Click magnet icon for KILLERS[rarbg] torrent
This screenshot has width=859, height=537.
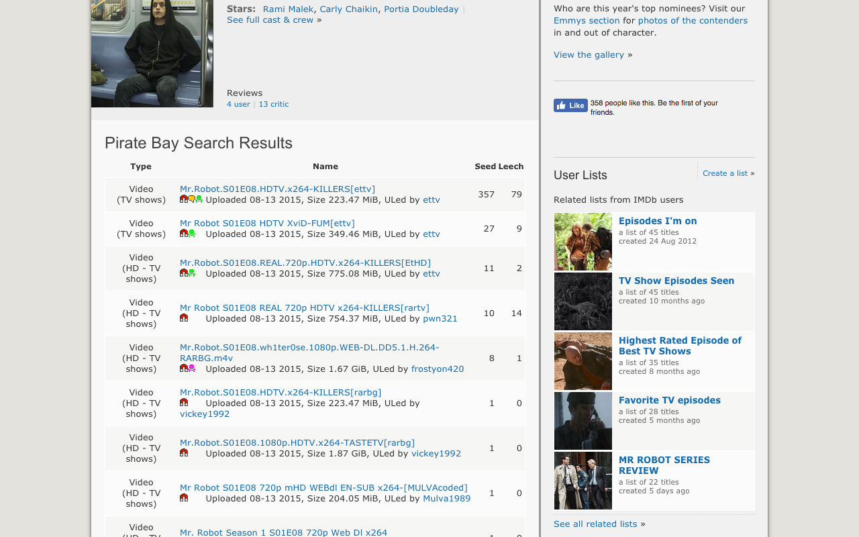184,403
